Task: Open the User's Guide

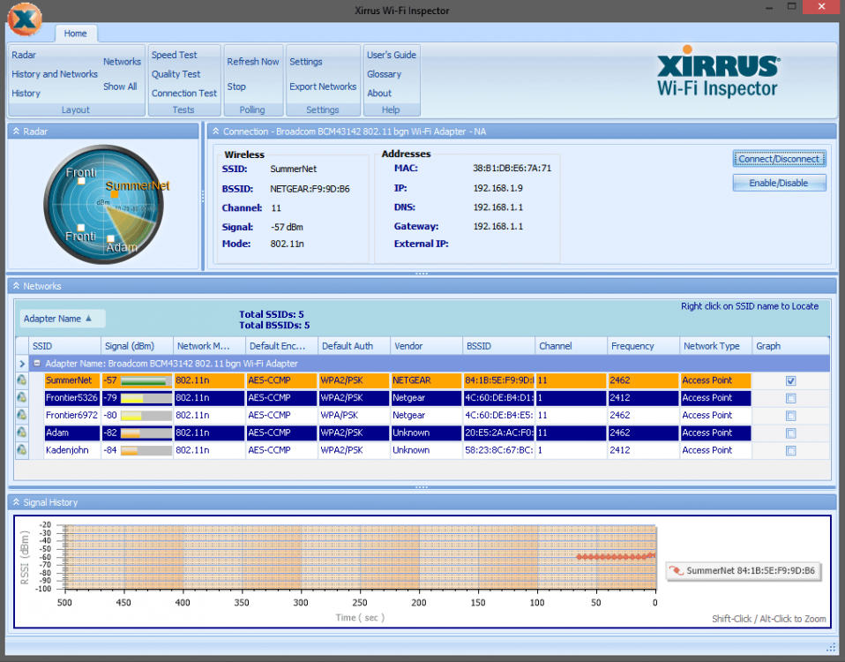Action: [392, 55]
